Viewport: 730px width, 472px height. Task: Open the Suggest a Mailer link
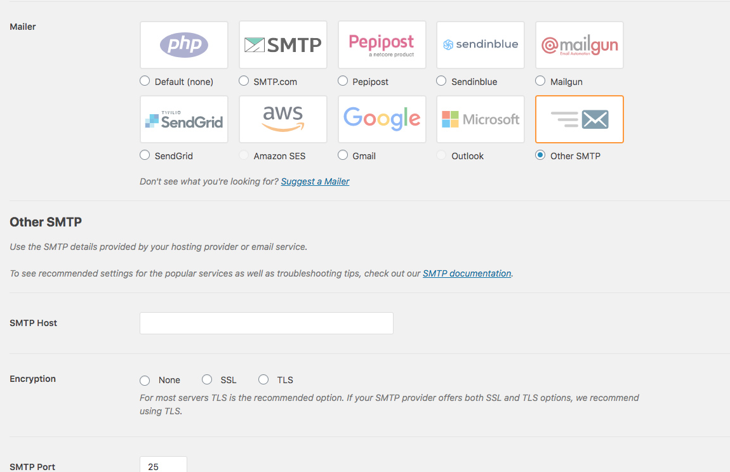pyautogui.click(x=315, y=181)
